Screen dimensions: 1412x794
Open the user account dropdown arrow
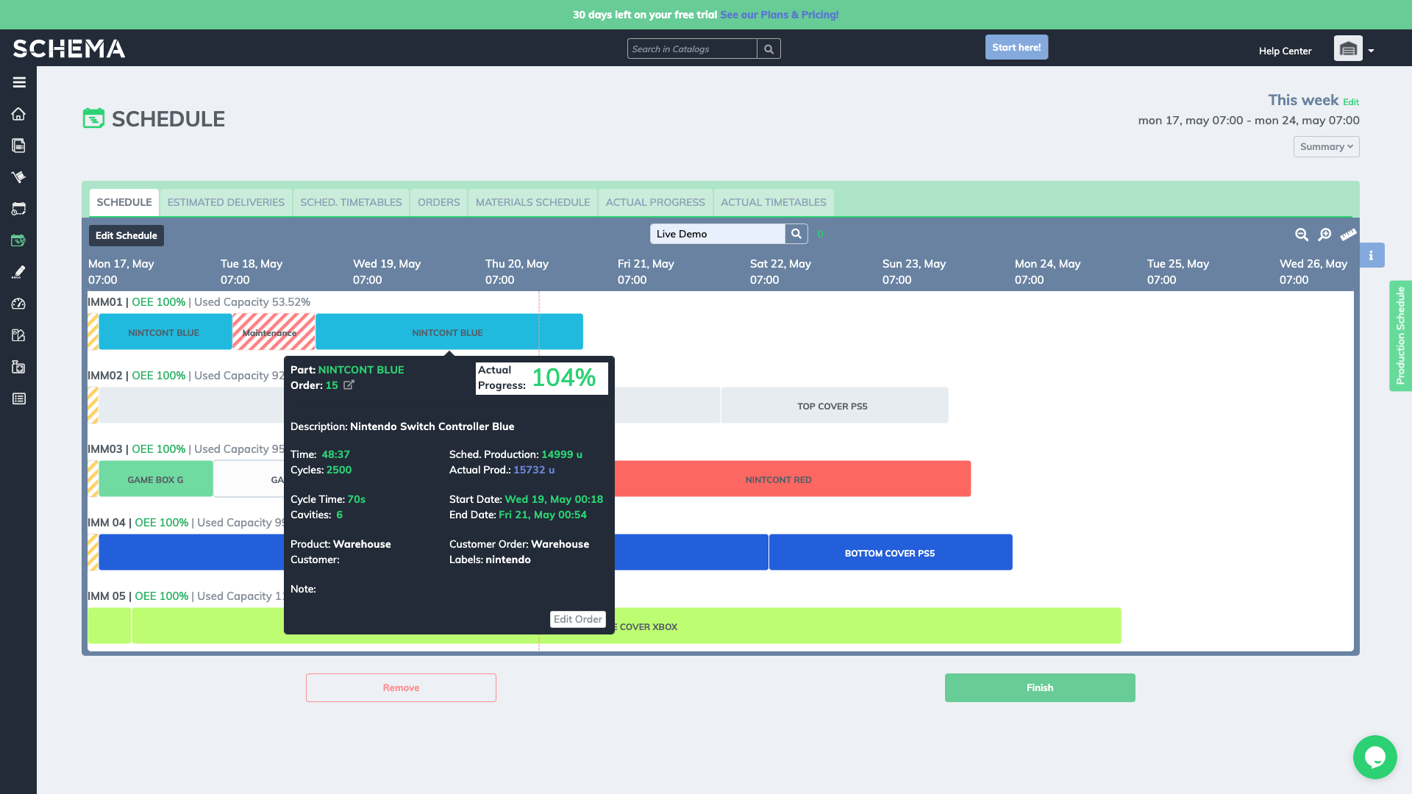[1371, 51]
